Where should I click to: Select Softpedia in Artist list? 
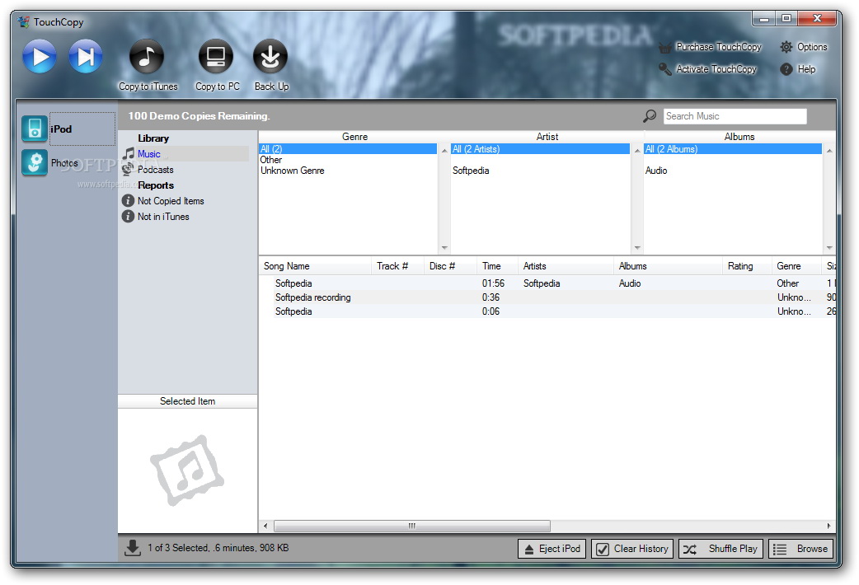point(471,171)
